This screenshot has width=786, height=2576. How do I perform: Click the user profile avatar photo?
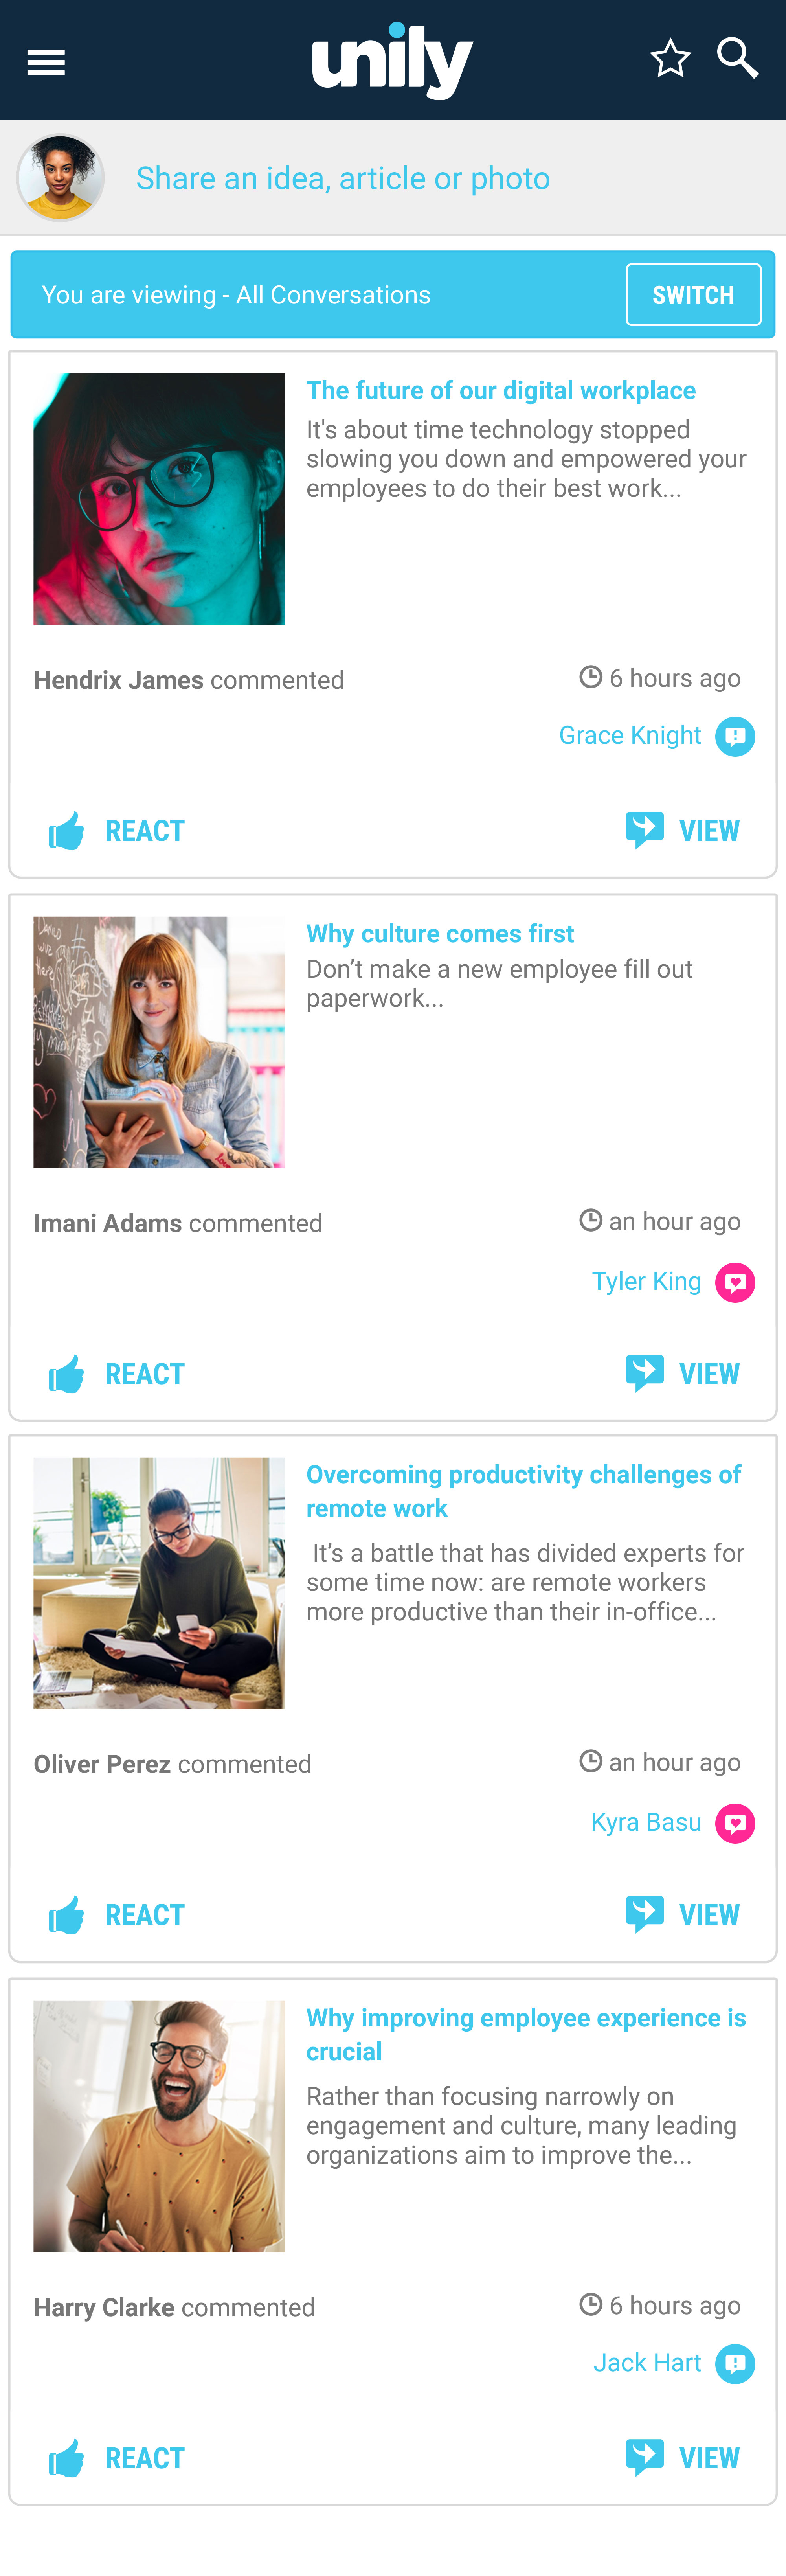pos(60,178)
